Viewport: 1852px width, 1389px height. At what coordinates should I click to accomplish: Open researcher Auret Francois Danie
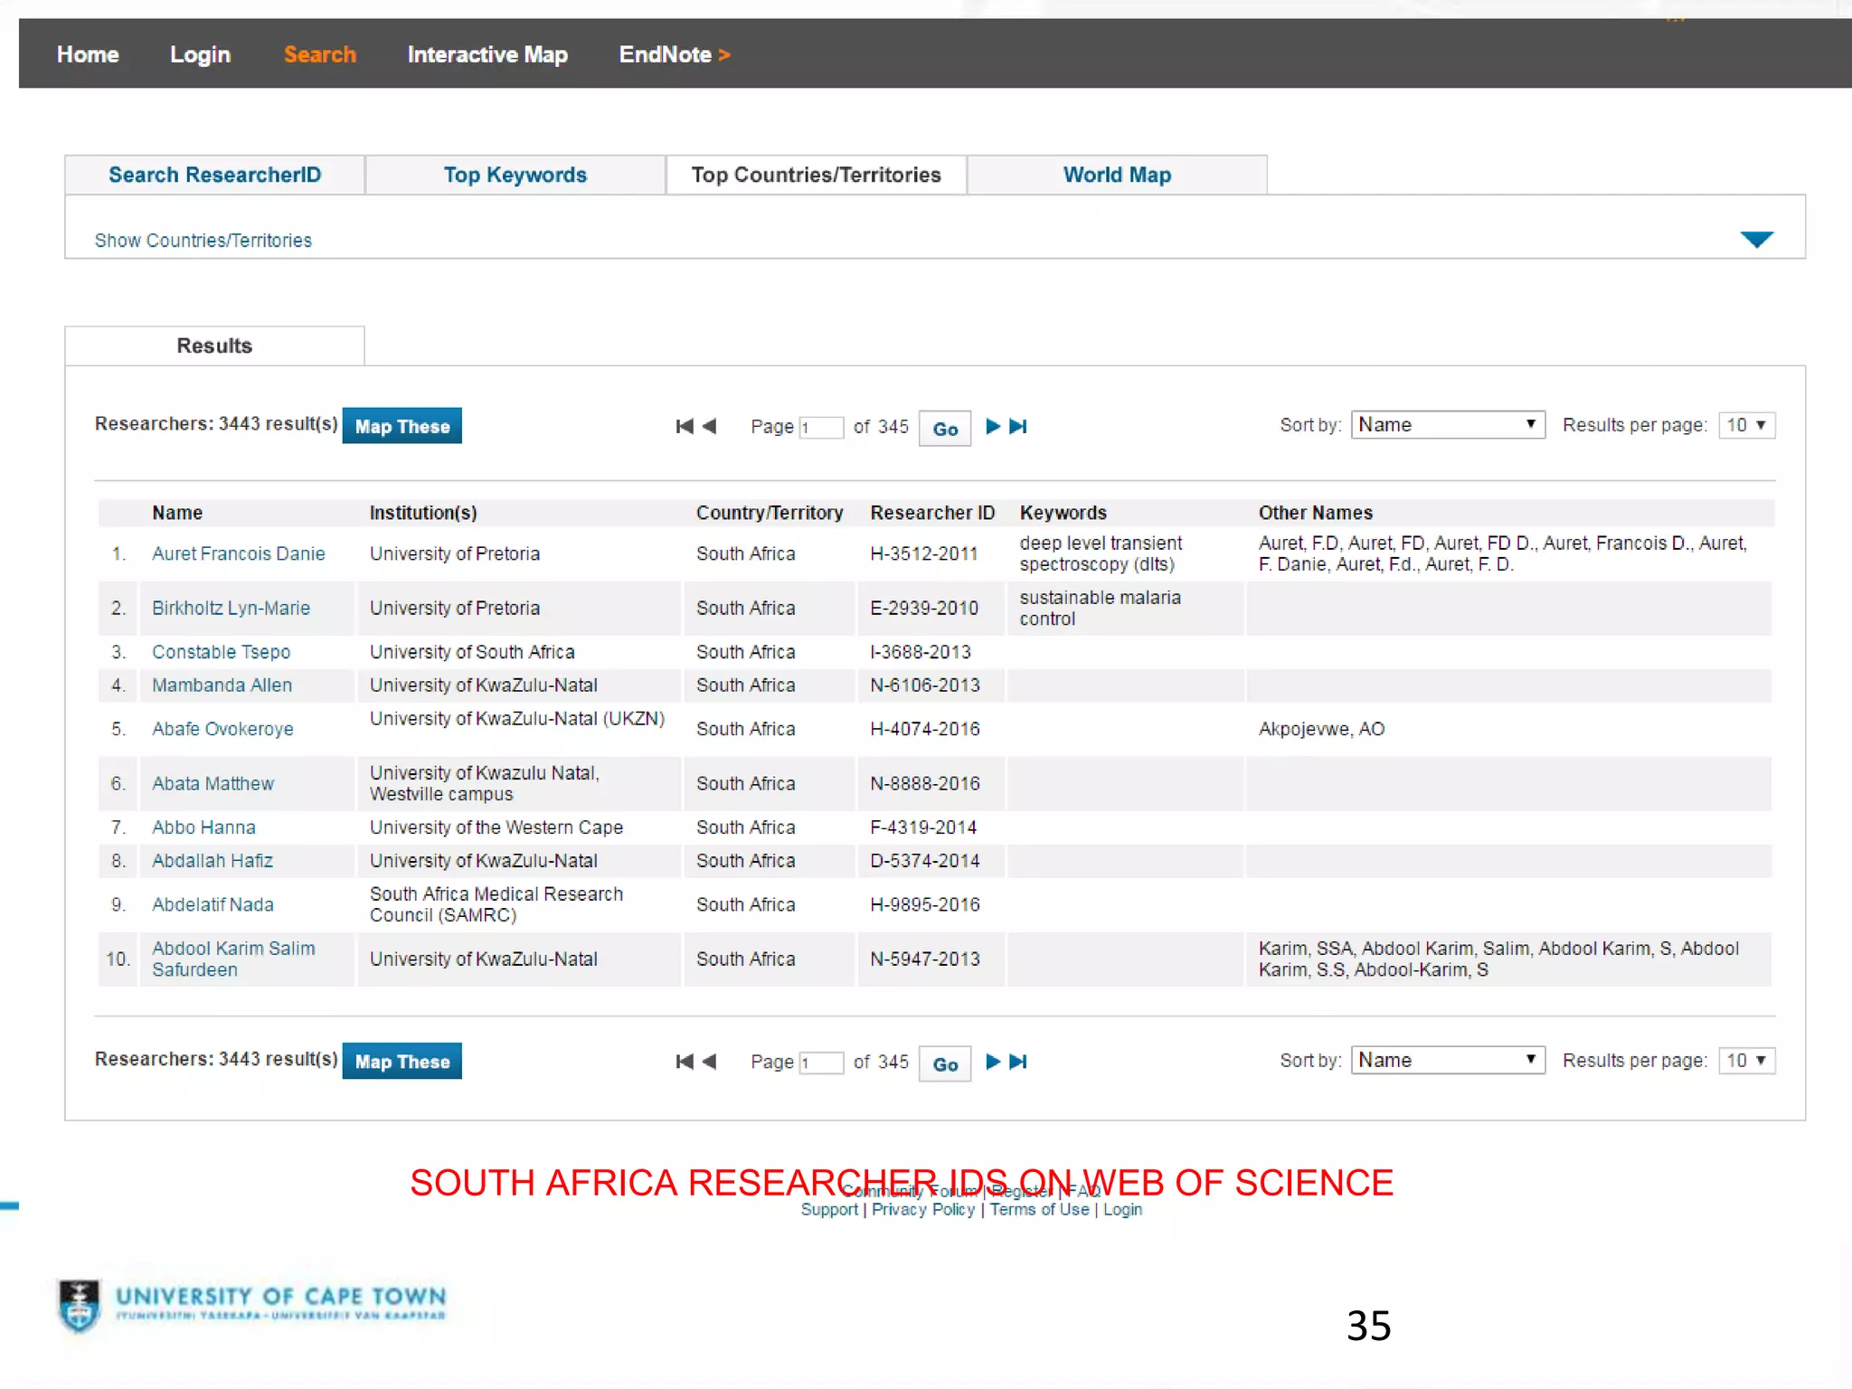pos(239,553)
